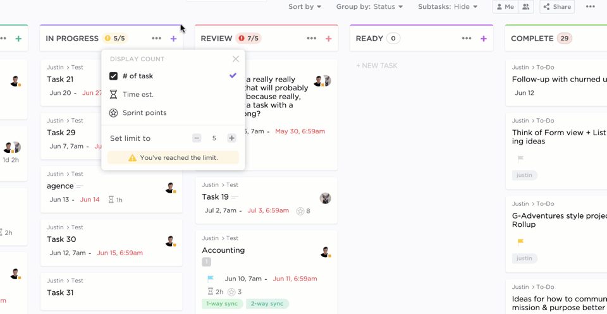
Task: Open the Ready column options ellipsis
Action: (467, 39)
